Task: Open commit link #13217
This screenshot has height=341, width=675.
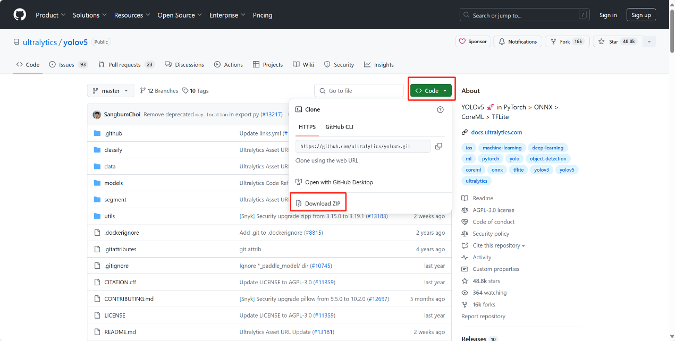Action: pyautogui.click(x=271, y=114)
